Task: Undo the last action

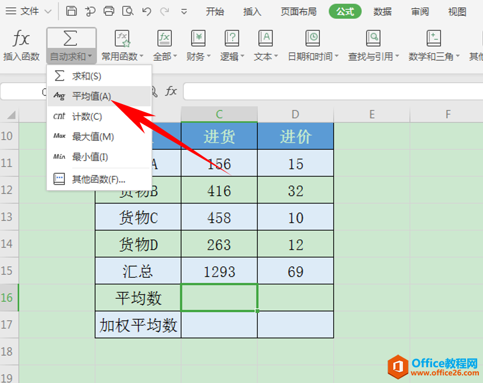Action: click(147, 11)
